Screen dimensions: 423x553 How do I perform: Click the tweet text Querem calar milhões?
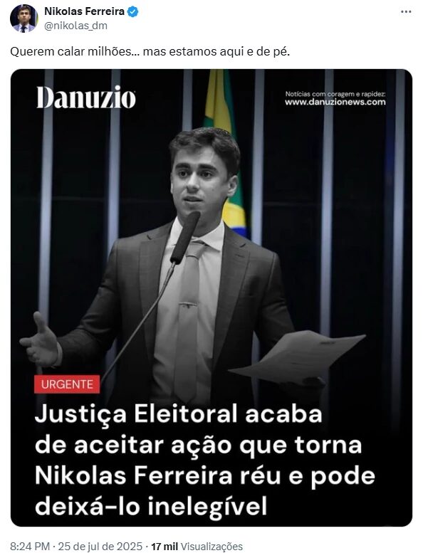tap(150, 51)
